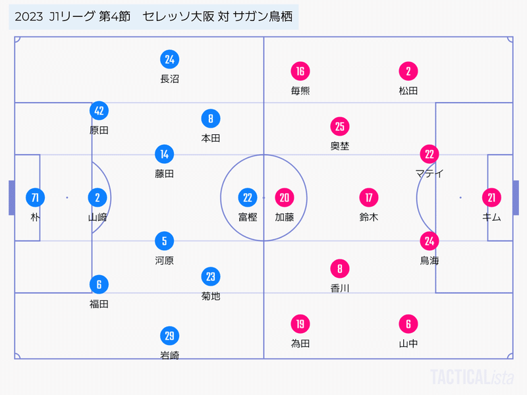Open the TACTICALista watermark logo
This screenshot has height=395, width=527.
pyautogui.click(x=472, y=377)
